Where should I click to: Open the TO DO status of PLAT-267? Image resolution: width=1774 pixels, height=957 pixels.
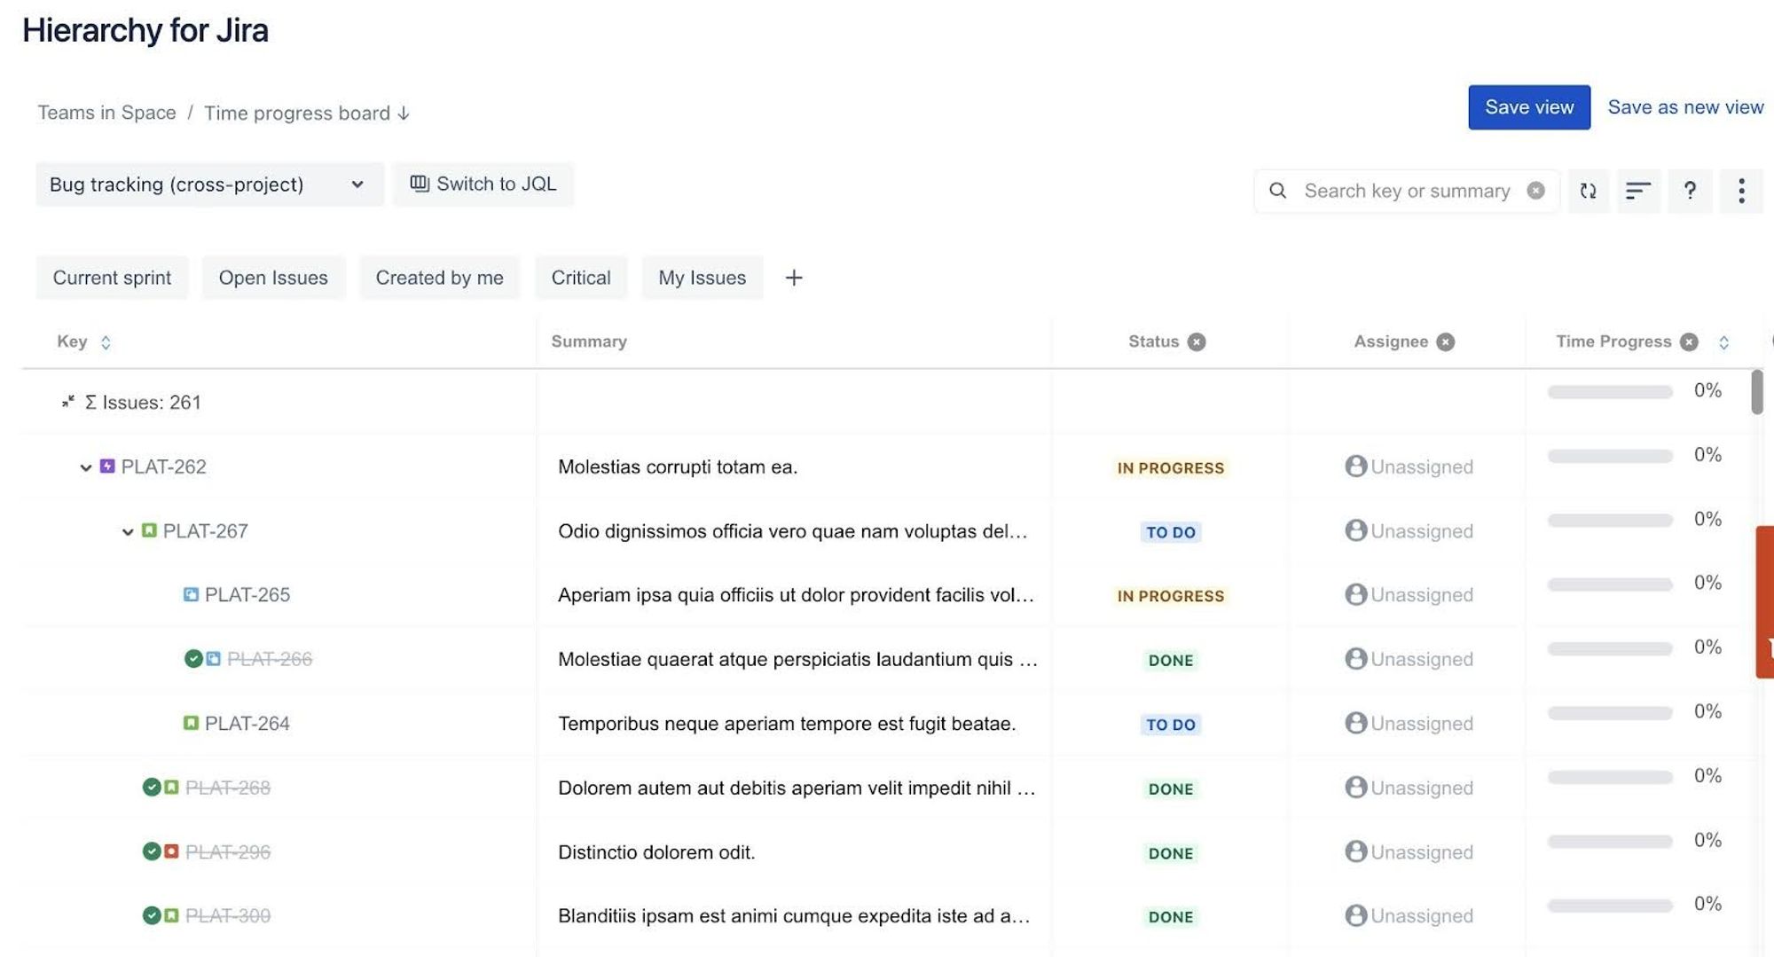pyautogui.click(x=1171, y=532)
